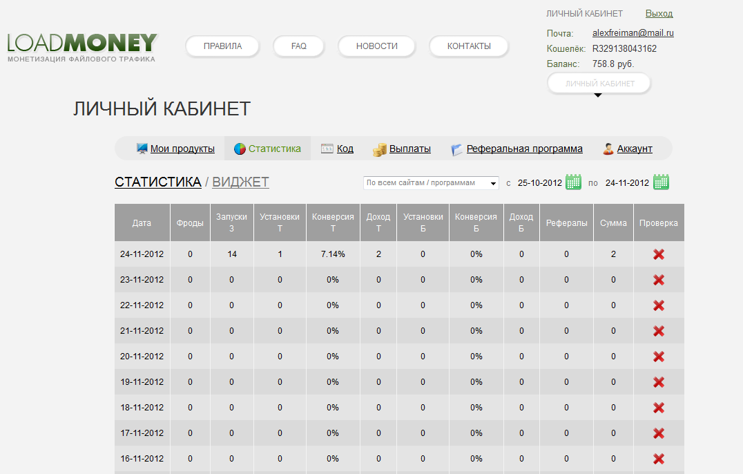The image size is (743, 474).
Task: Click the end date field 24-11-2012
Action: coord(627,183)
